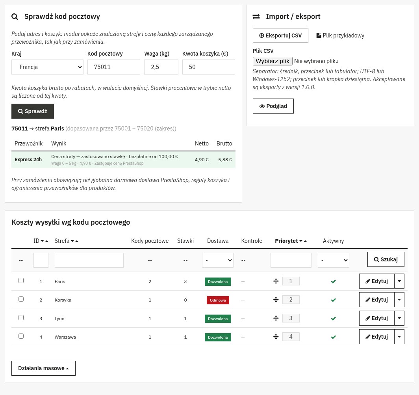Focus the Kwota koszyka input field

tap(208, 67)
